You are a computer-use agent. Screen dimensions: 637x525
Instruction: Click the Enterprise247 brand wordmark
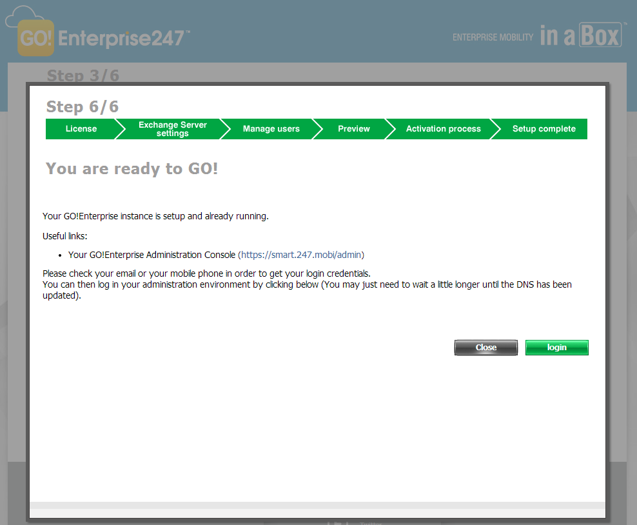[x=124, y=39]
